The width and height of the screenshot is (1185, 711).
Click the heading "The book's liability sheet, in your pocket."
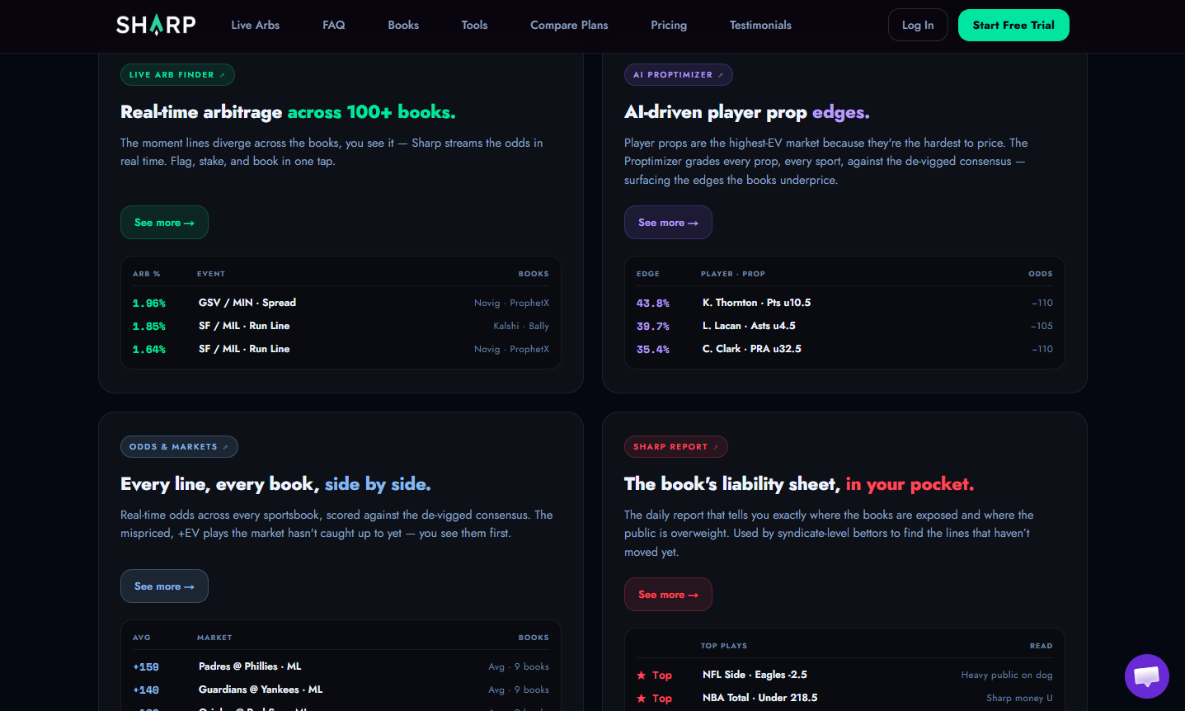tap(799, 484)
